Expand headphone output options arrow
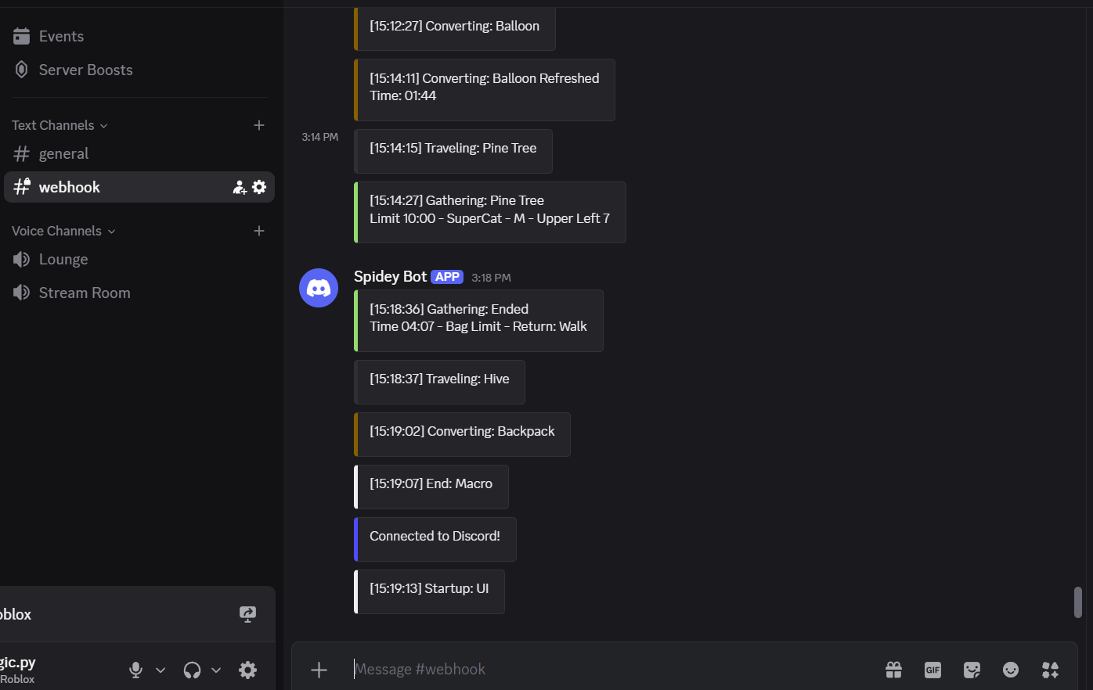Image resolution: width=1093 pixels, height=690 pixels. pos(216,670)
